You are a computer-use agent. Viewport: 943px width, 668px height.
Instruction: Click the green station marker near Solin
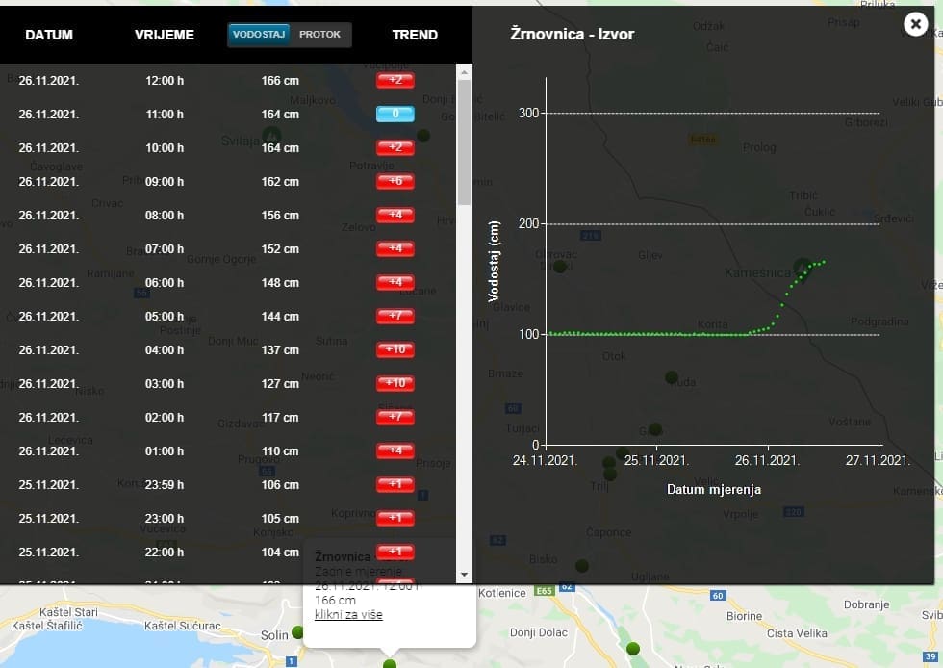[x=297, y=632]
